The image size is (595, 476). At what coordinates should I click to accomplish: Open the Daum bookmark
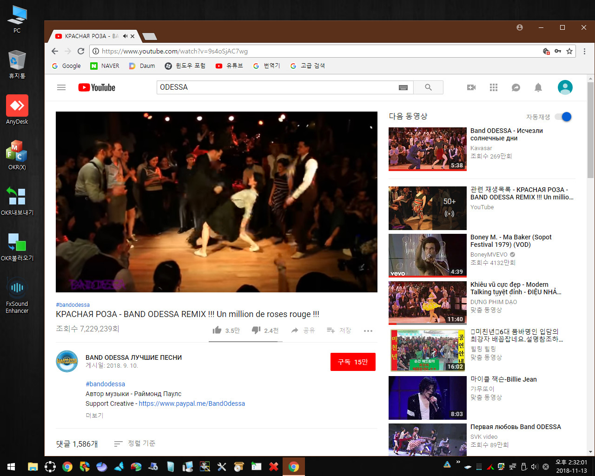tap(142, 66)
